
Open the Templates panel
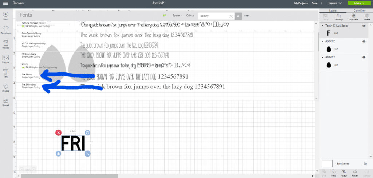[x=5, y=29]
